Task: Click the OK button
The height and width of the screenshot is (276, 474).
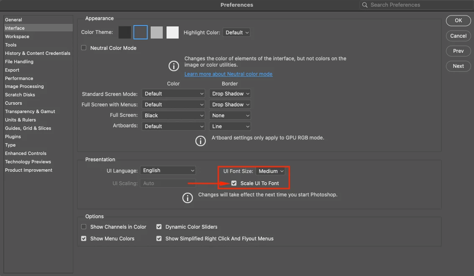Action: pos(458,21)
